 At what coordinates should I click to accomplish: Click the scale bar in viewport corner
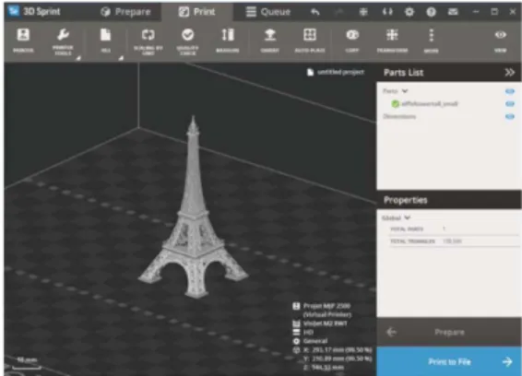click(x=27, y=363)
